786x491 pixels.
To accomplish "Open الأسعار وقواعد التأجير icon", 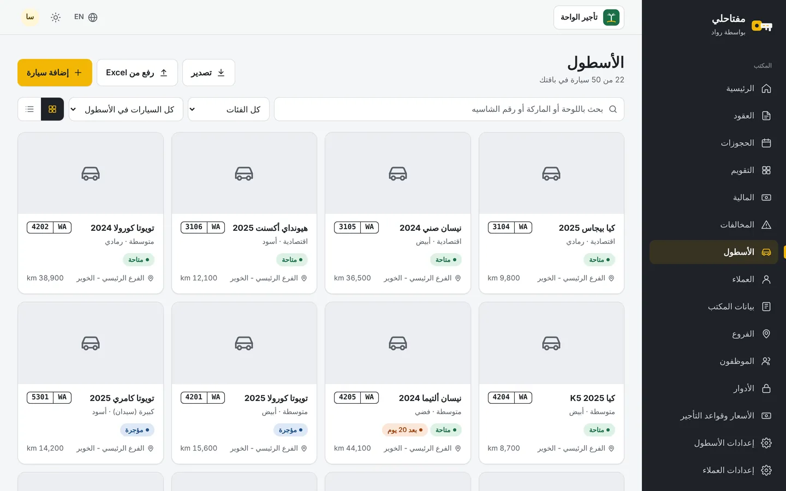I will (766, 416).
